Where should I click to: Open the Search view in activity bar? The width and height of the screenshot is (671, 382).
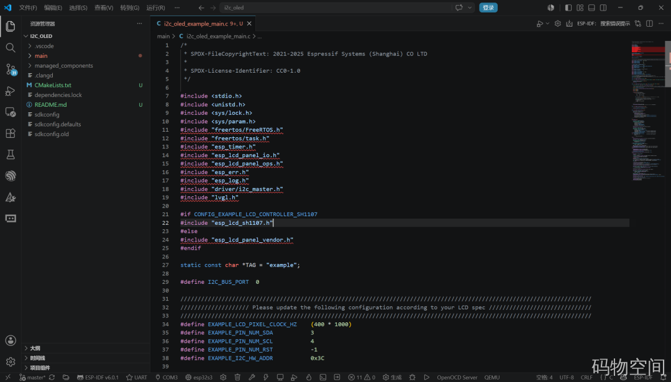pos(11,47)
